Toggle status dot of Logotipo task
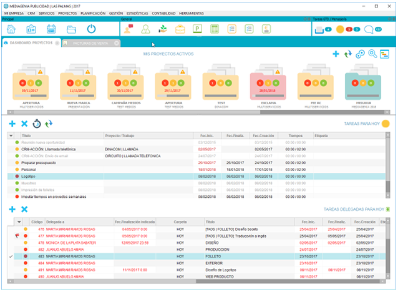Screen dimensions: 398x292 (17, 176)
